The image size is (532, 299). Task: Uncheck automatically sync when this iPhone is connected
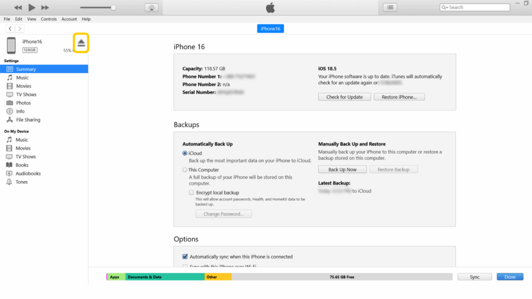coord(185,256)
